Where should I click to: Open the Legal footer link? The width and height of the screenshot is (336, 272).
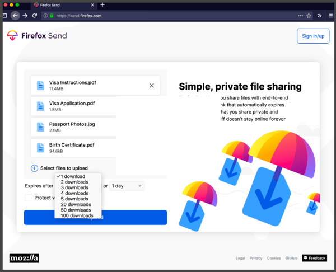(x=240, y=259)
